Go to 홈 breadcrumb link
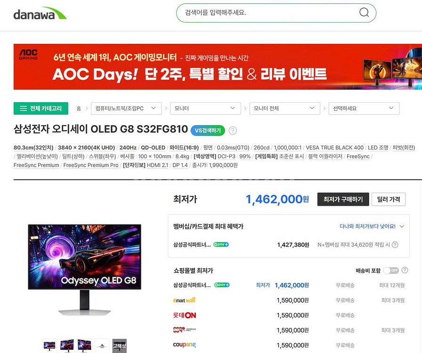This screenshot has height=353, width=422. point(79,108)
